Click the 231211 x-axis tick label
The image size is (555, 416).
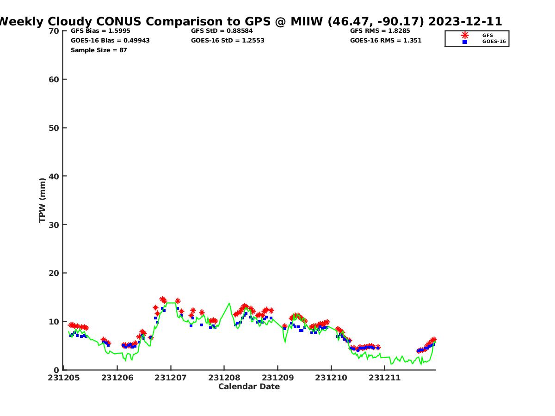pos(384,378)
